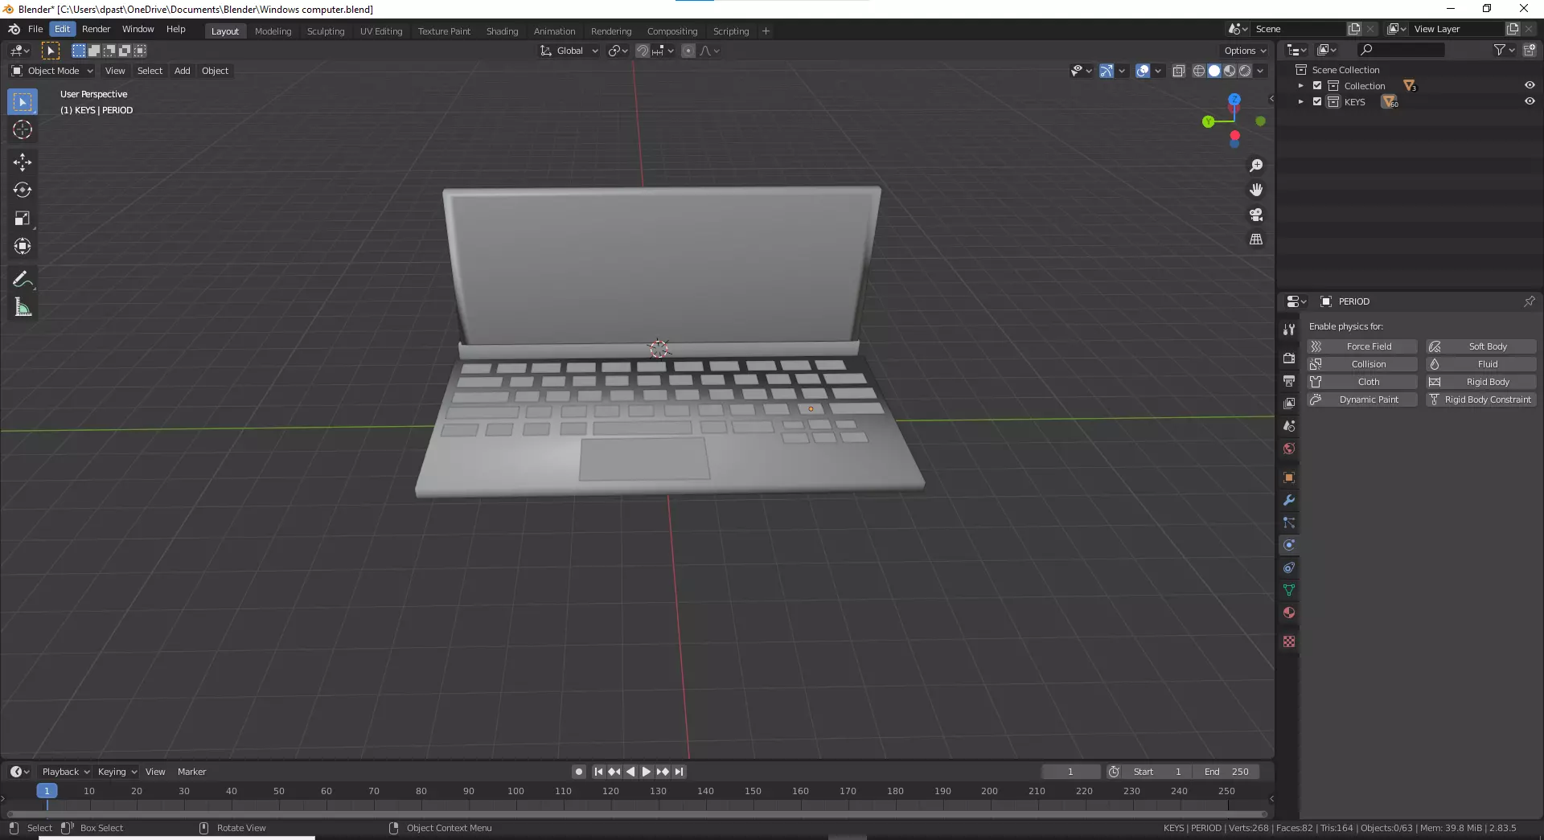
Task: Open the Object Data mesh tab
Action: point(1289,590)
